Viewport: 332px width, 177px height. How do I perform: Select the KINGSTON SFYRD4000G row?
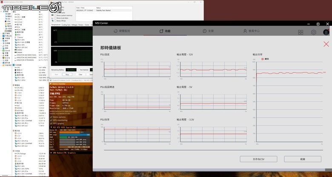click(x=31, y=60)
